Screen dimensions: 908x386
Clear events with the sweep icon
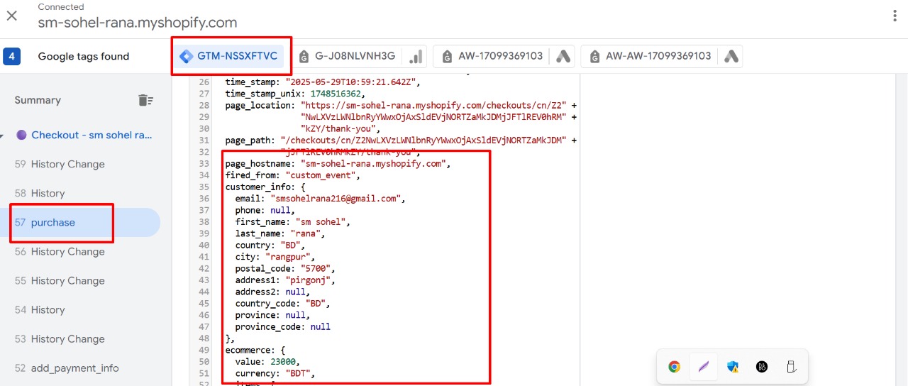point(145,100)
